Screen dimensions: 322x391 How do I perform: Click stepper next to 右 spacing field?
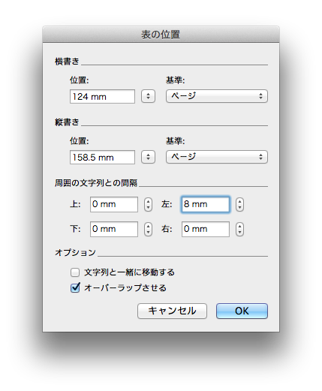tap(239, 229)
